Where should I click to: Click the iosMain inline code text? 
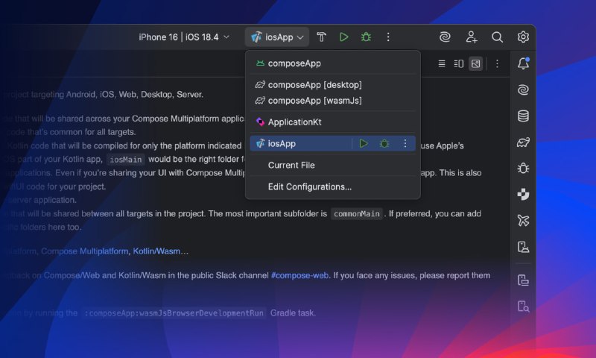(x=126, y=160)
